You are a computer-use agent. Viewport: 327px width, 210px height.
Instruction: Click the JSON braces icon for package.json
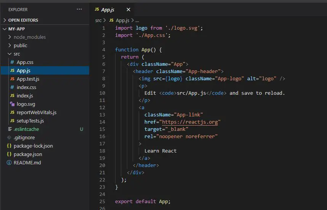pos(9,154)
